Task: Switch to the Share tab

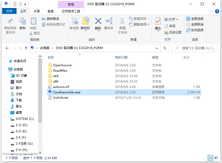Action: point(37,11)
